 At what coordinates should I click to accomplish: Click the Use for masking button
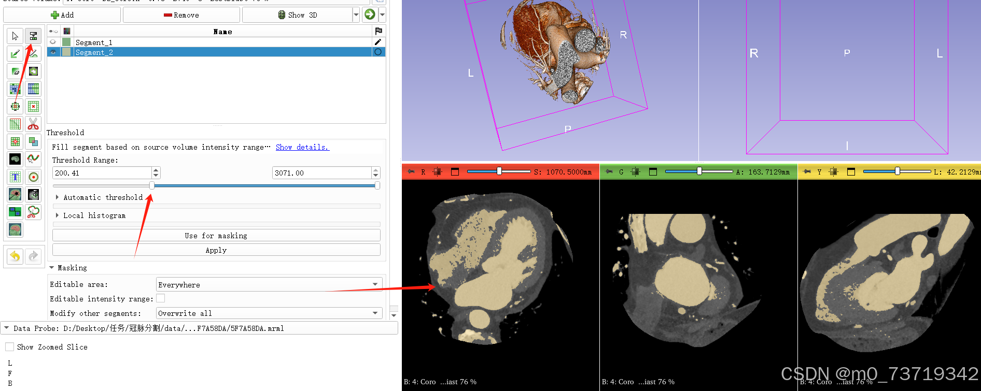pyautogui.click(x=216, y=235)
